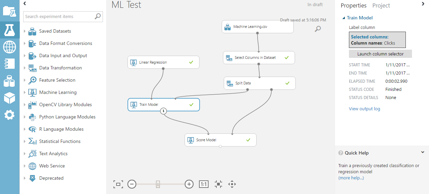Click Text Analytics category icon
This screenshot has height=194, width=429.
click(32, 154)
